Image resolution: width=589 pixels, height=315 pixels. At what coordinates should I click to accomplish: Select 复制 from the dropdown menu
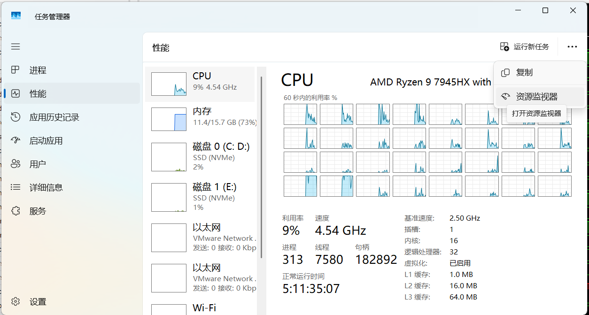[x=540, y=73]
